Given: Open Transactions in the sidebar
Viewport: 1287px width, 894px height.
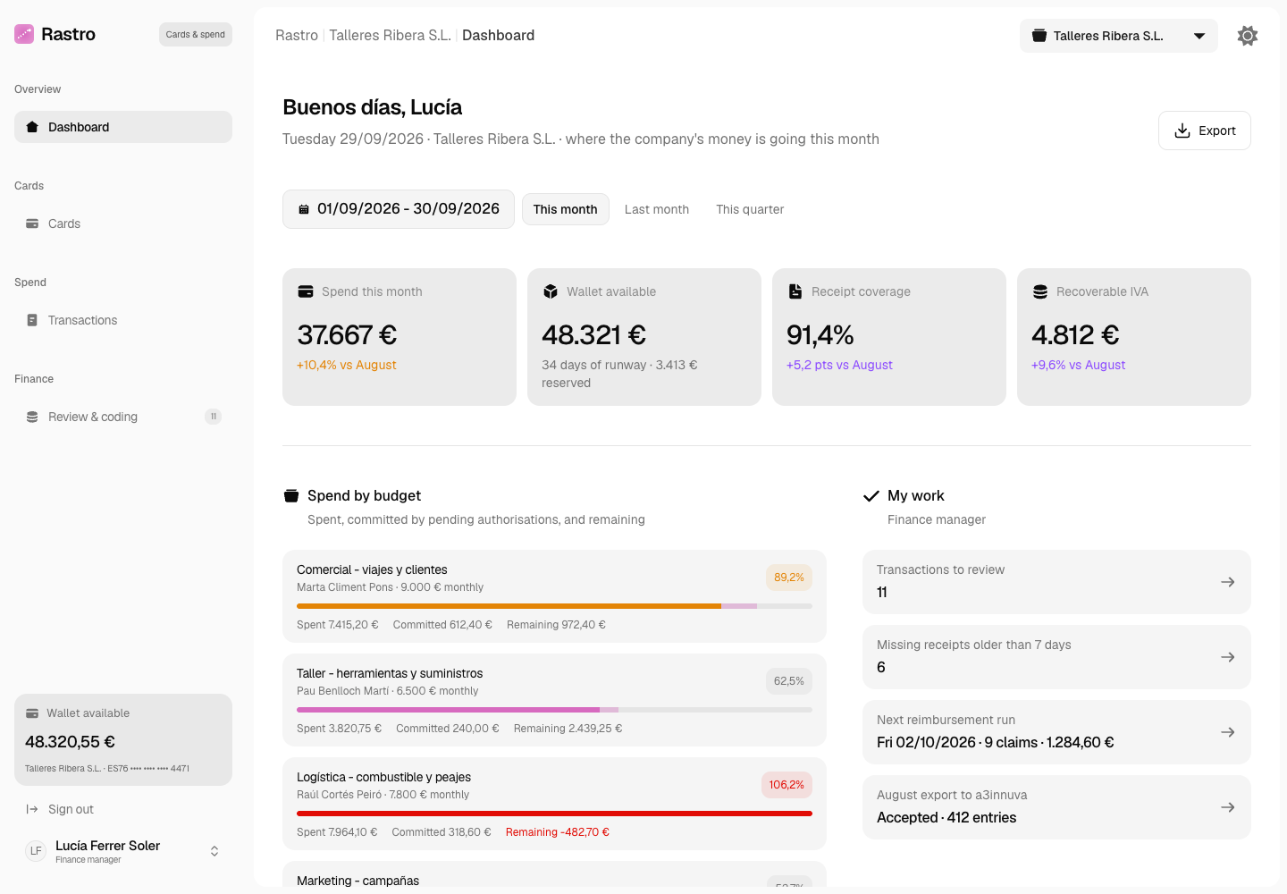Looking at the screenshot, I should 123,320.
